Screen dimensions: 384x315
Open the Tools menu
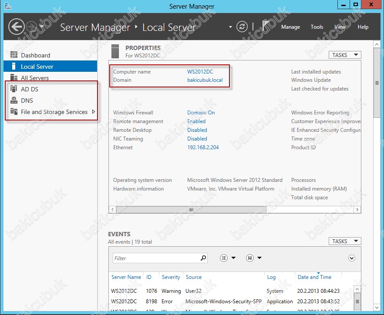pyautogui.click(x=317, y=27)
